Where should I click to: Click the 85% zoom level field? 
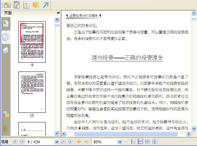pyautogui.click(x=105, y=142)
